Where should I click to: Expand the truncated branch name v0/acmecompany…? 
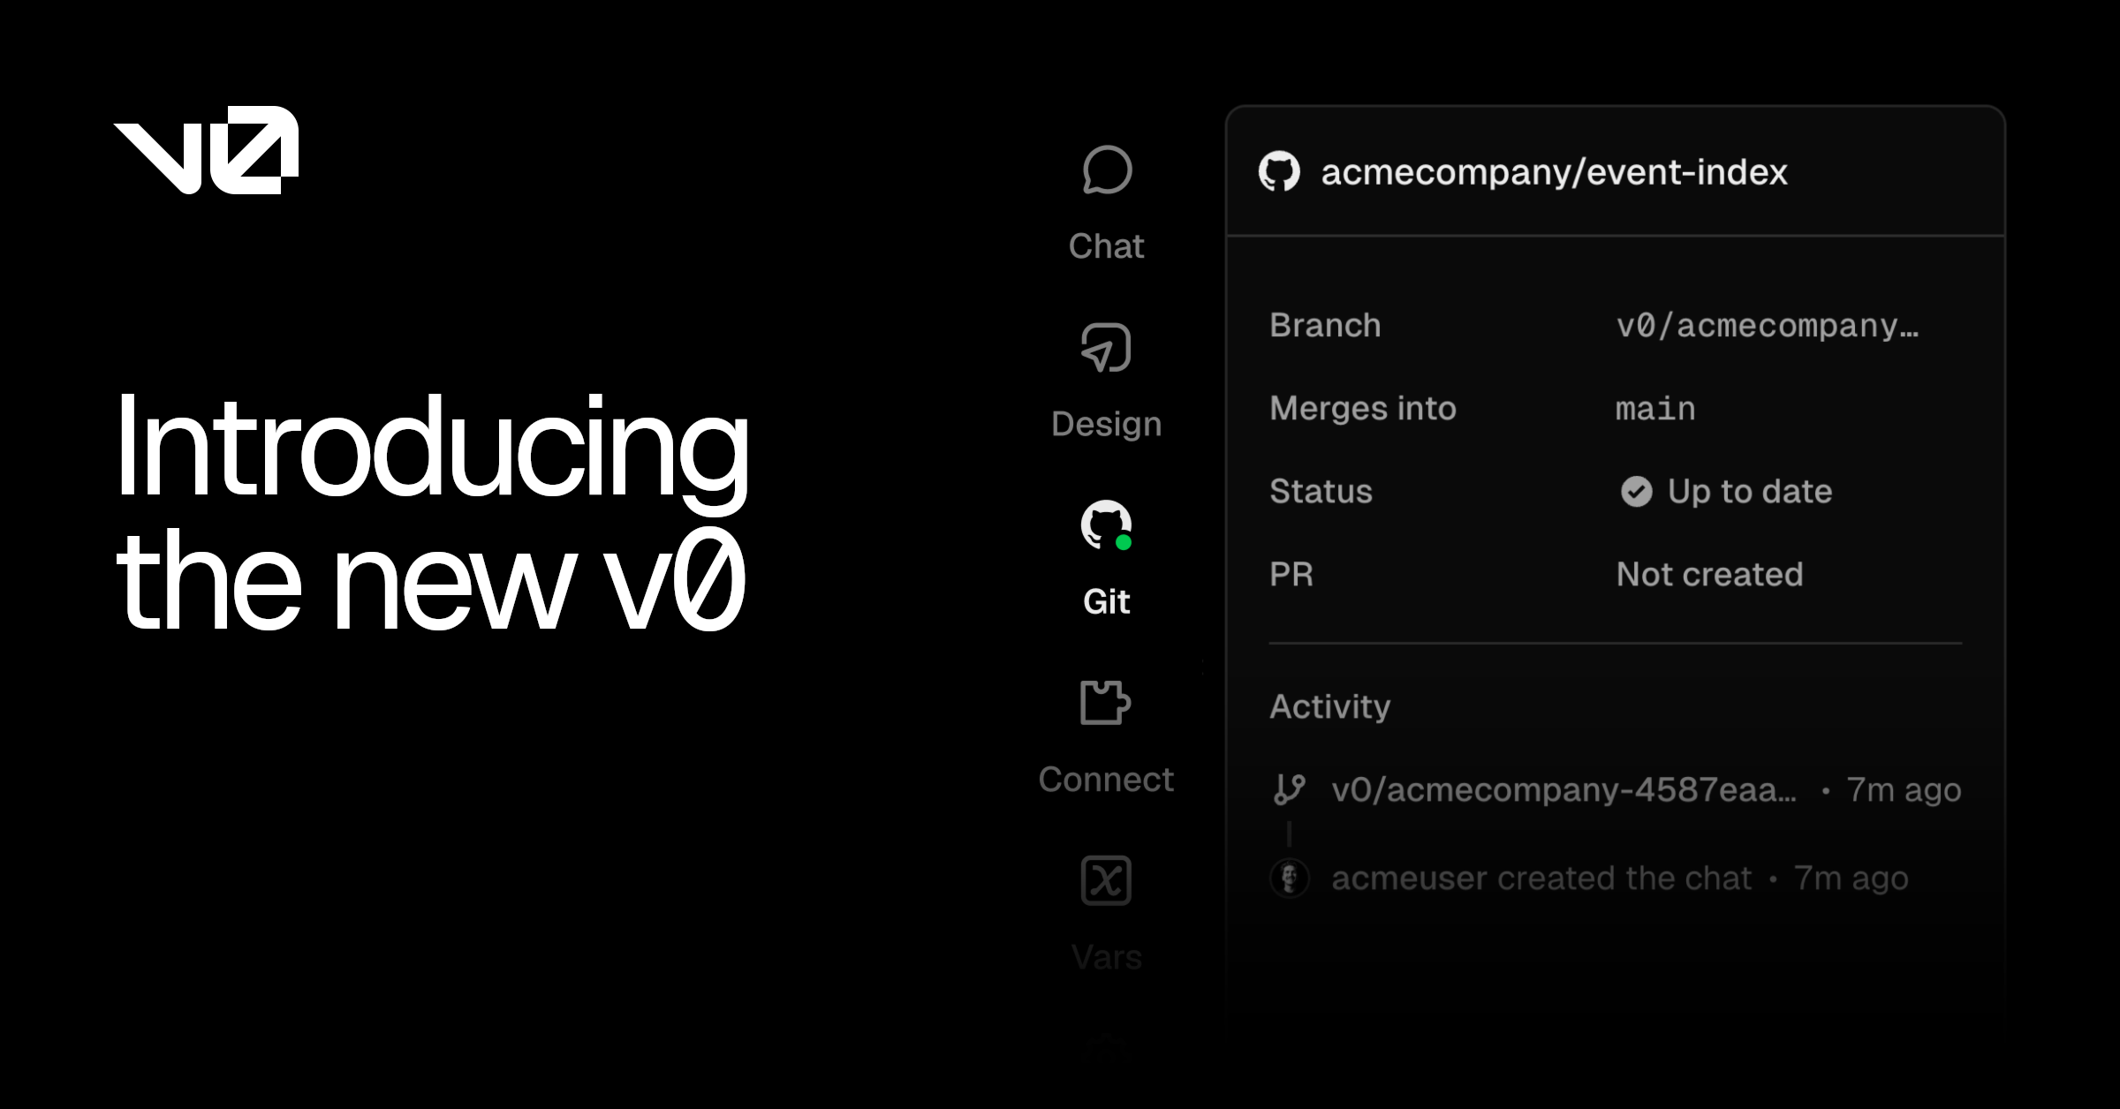tap(1767, 325)
